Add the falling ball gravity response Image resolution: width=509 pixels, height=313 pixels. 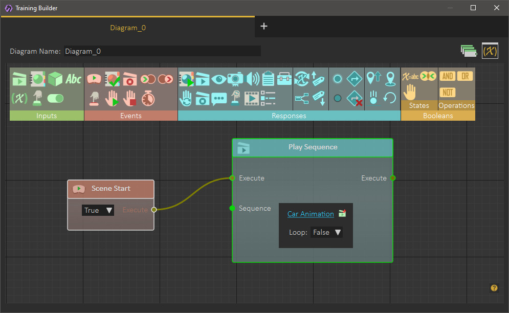coord(373,98)
